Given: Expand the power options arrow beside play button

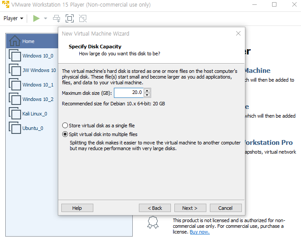Looking at the screenshot, I should 46,18.
